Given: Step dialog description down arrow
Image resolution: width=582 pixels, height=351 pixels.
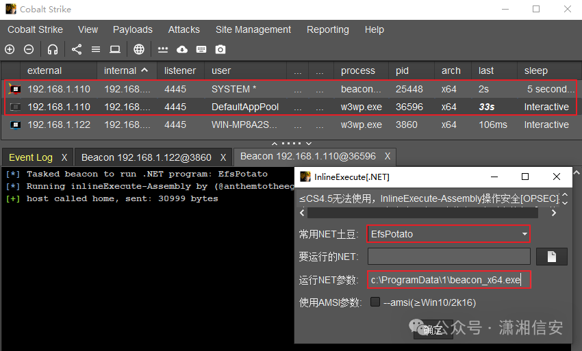Looking at the screenshot, I should coord(565,203).
